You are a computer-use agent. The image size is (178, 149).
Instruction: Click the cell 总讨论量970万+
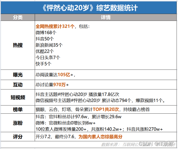pos(106,85)
